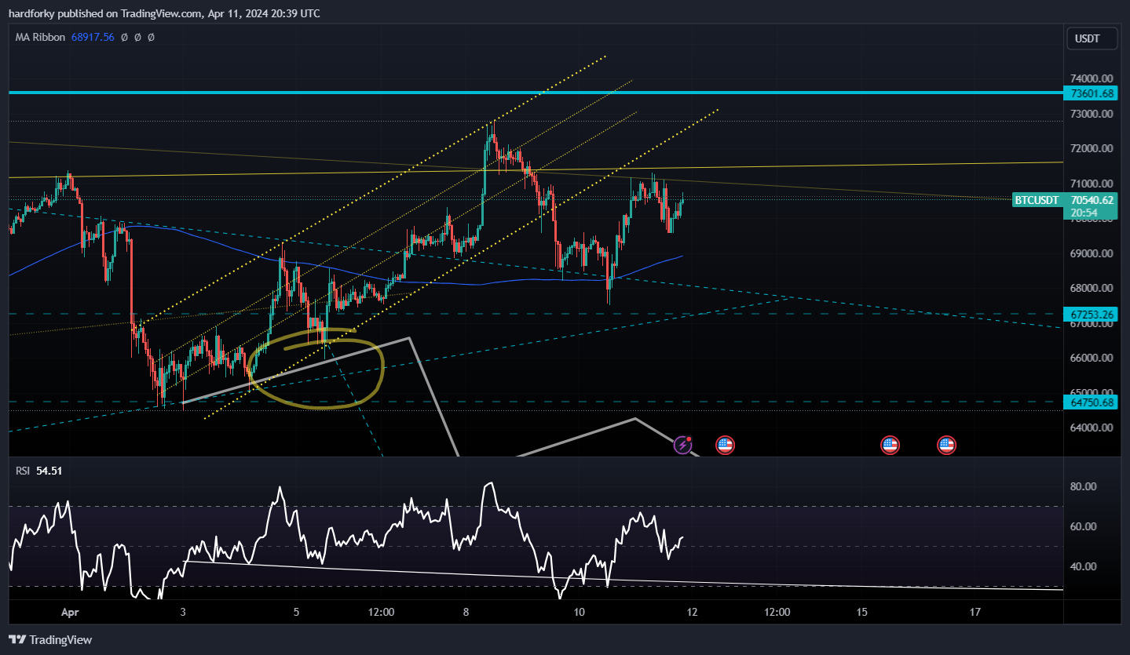This screenshot has height=655, width=1130.
Task: Click the MA Ribbon value 68917.56
Action: [x=93, y=37]
